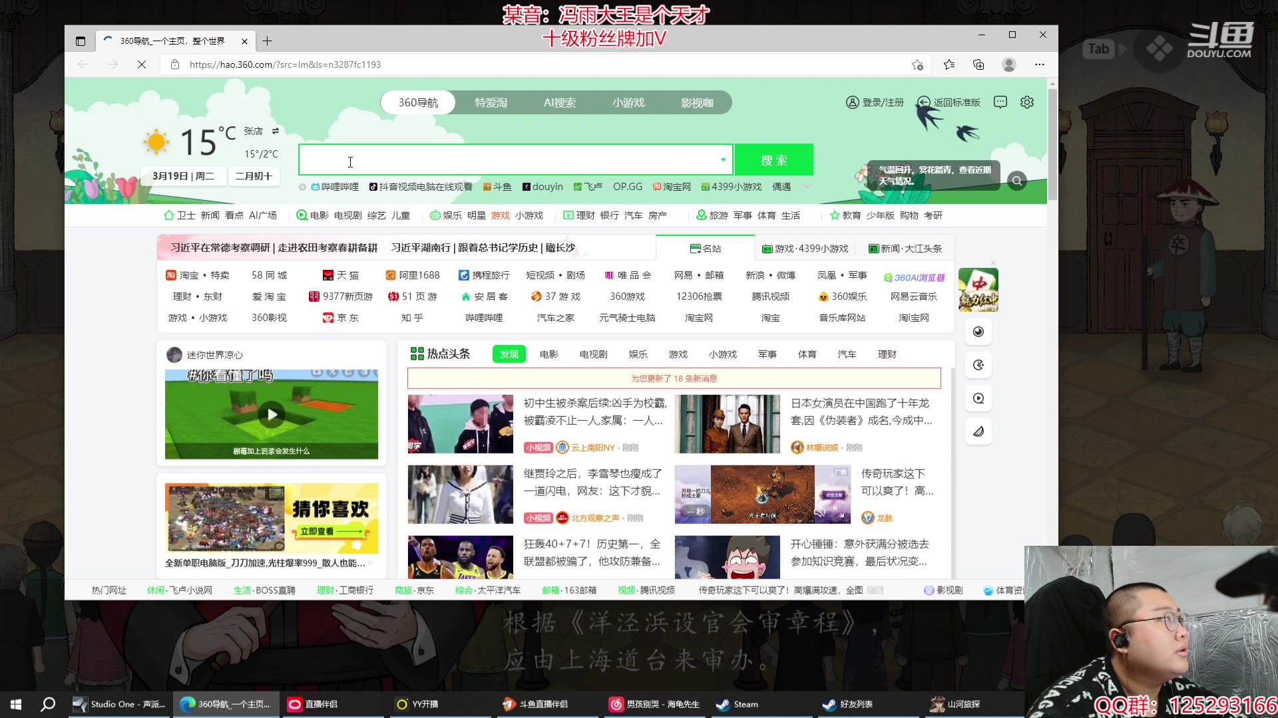Switch to the 特爱淘 tab
Viewport: 1278px width, 718px height.
point(491,102)
